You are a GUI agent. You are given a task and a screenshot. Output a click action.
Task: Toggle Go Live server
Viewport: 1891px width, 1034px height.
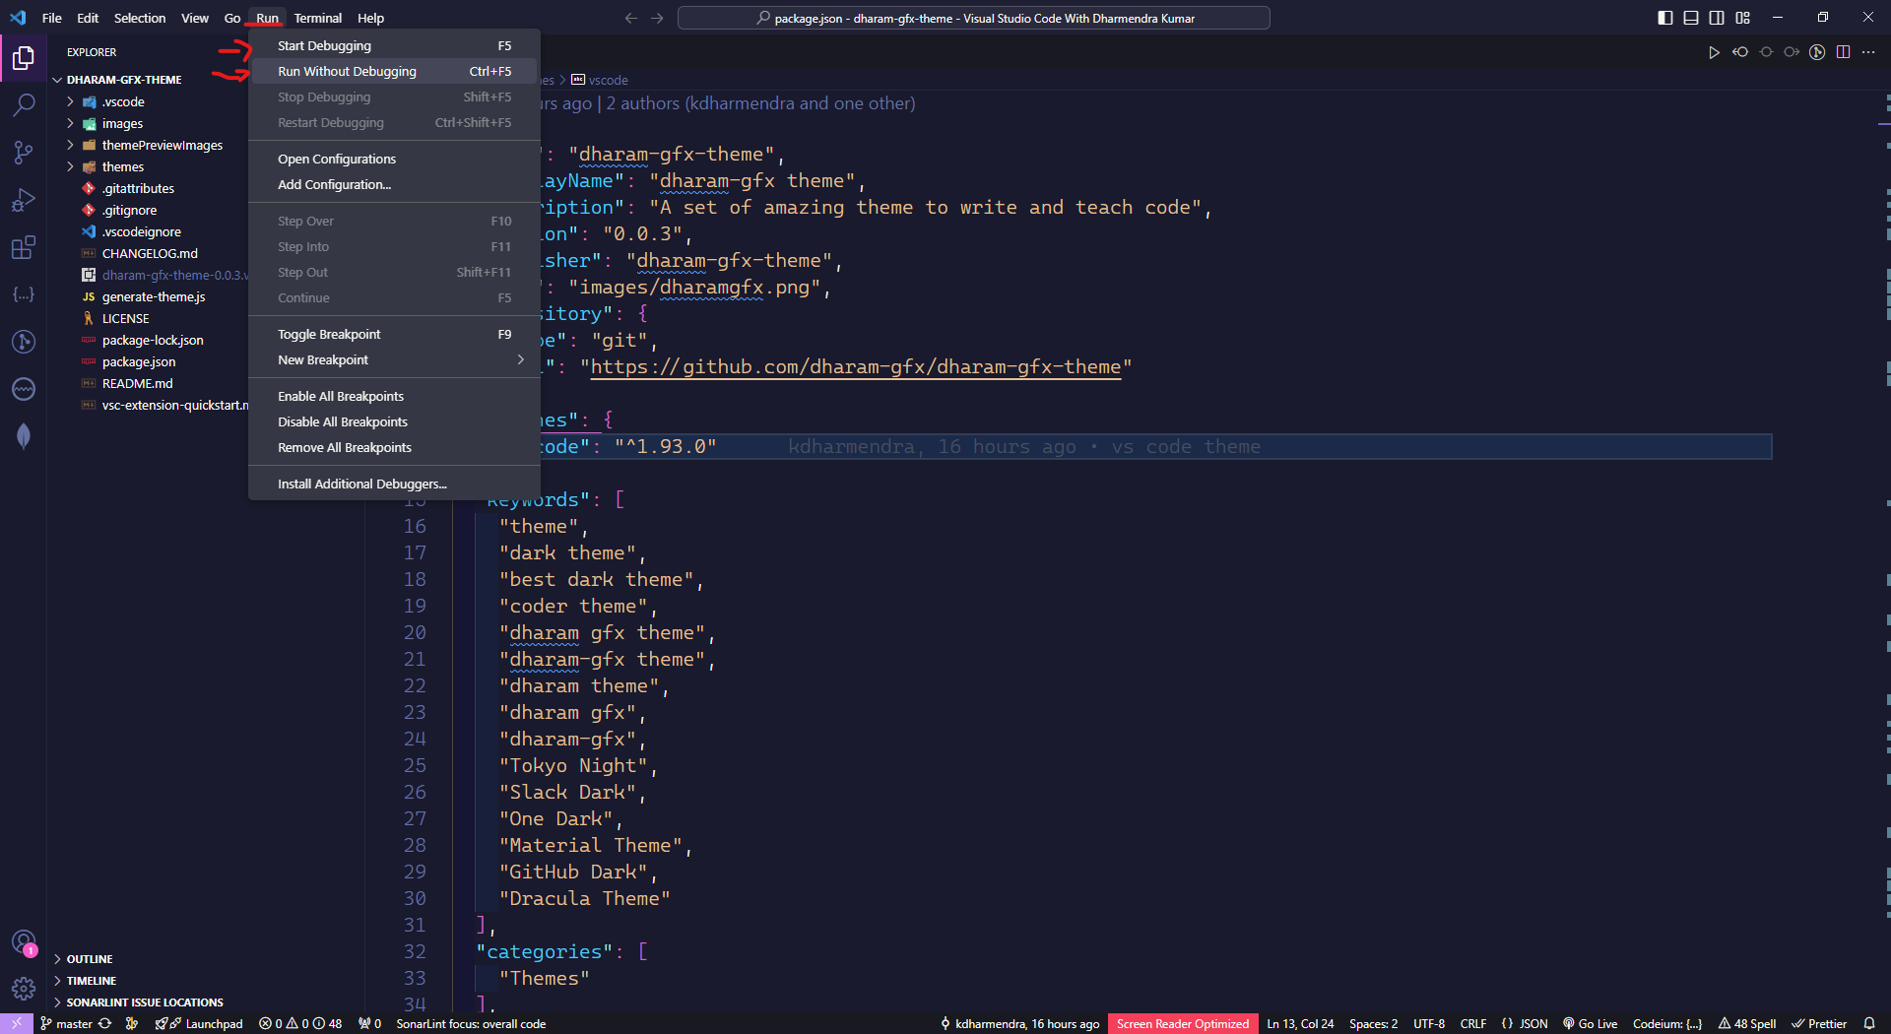[1590, 1024]
